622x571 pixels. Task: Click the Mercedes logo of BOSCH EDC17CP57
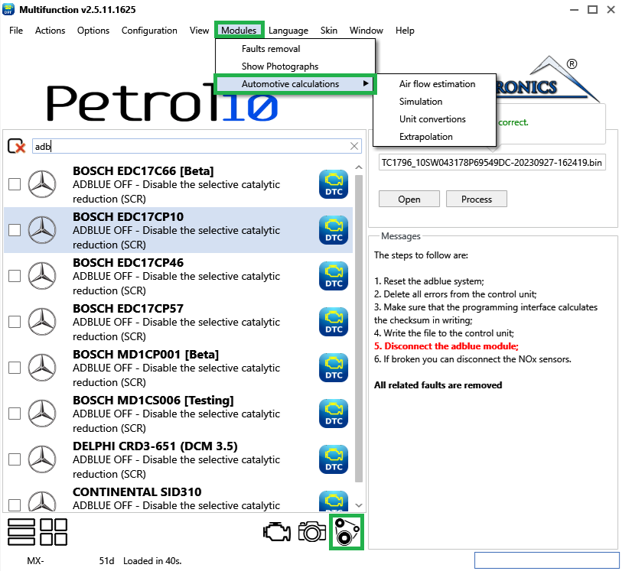(x=42, y=322)
